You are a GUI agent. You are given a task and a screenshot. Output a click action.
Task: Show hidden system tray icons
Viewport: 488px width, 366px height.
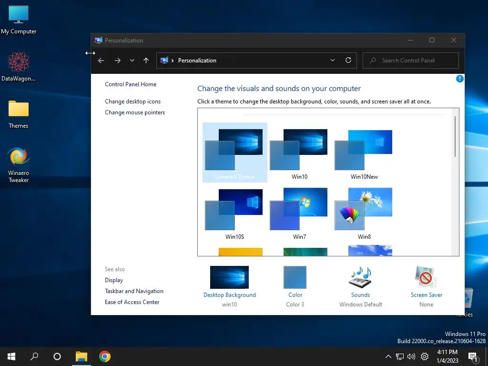(388, 356)
